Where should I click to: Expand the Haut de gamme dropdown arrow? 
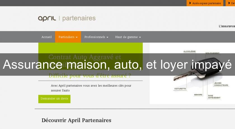(x=140, y=37)
